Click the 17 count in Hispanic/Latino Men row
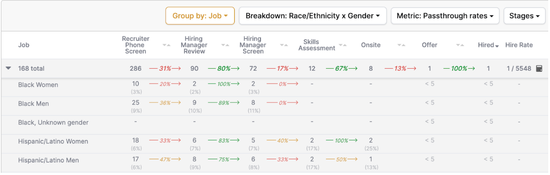Screen dimensions: 550x175 pos(136,159)
